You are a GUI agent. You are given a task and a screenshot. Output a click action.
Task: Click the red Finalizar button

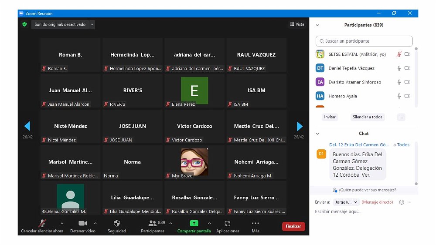pyautogui.click(x=293, y=226)
